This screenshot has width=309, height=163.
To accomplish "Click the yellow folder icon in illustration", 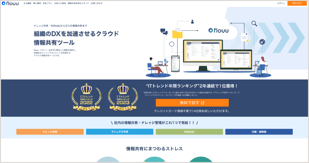I will coord(177,33).
